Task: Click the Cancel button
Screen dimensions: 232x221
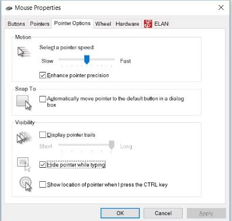Action: tap(163, 213)
